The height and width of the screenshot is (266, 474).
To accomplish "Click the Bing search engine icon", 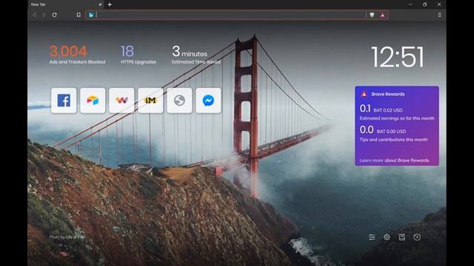I will pyautogui.click(x=91, y=15).
